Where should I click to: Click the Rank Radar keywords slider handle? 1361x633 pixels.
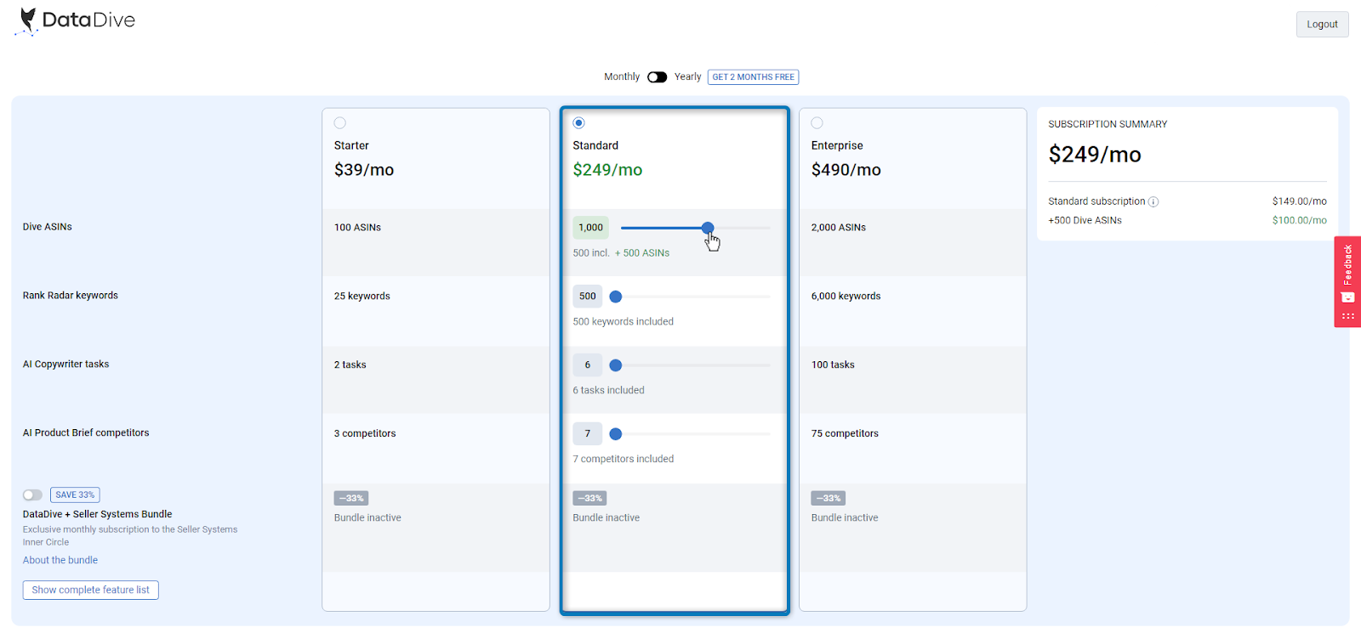pyautogui.click(x=616, y=297)
